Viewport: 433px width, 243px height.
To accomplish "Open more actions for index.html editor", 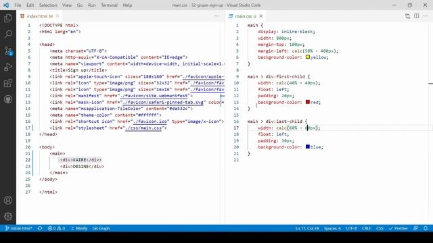I will point(216,16).
